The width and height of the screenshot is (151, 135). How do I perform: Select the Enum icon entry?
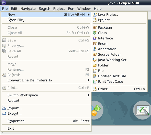95,44
